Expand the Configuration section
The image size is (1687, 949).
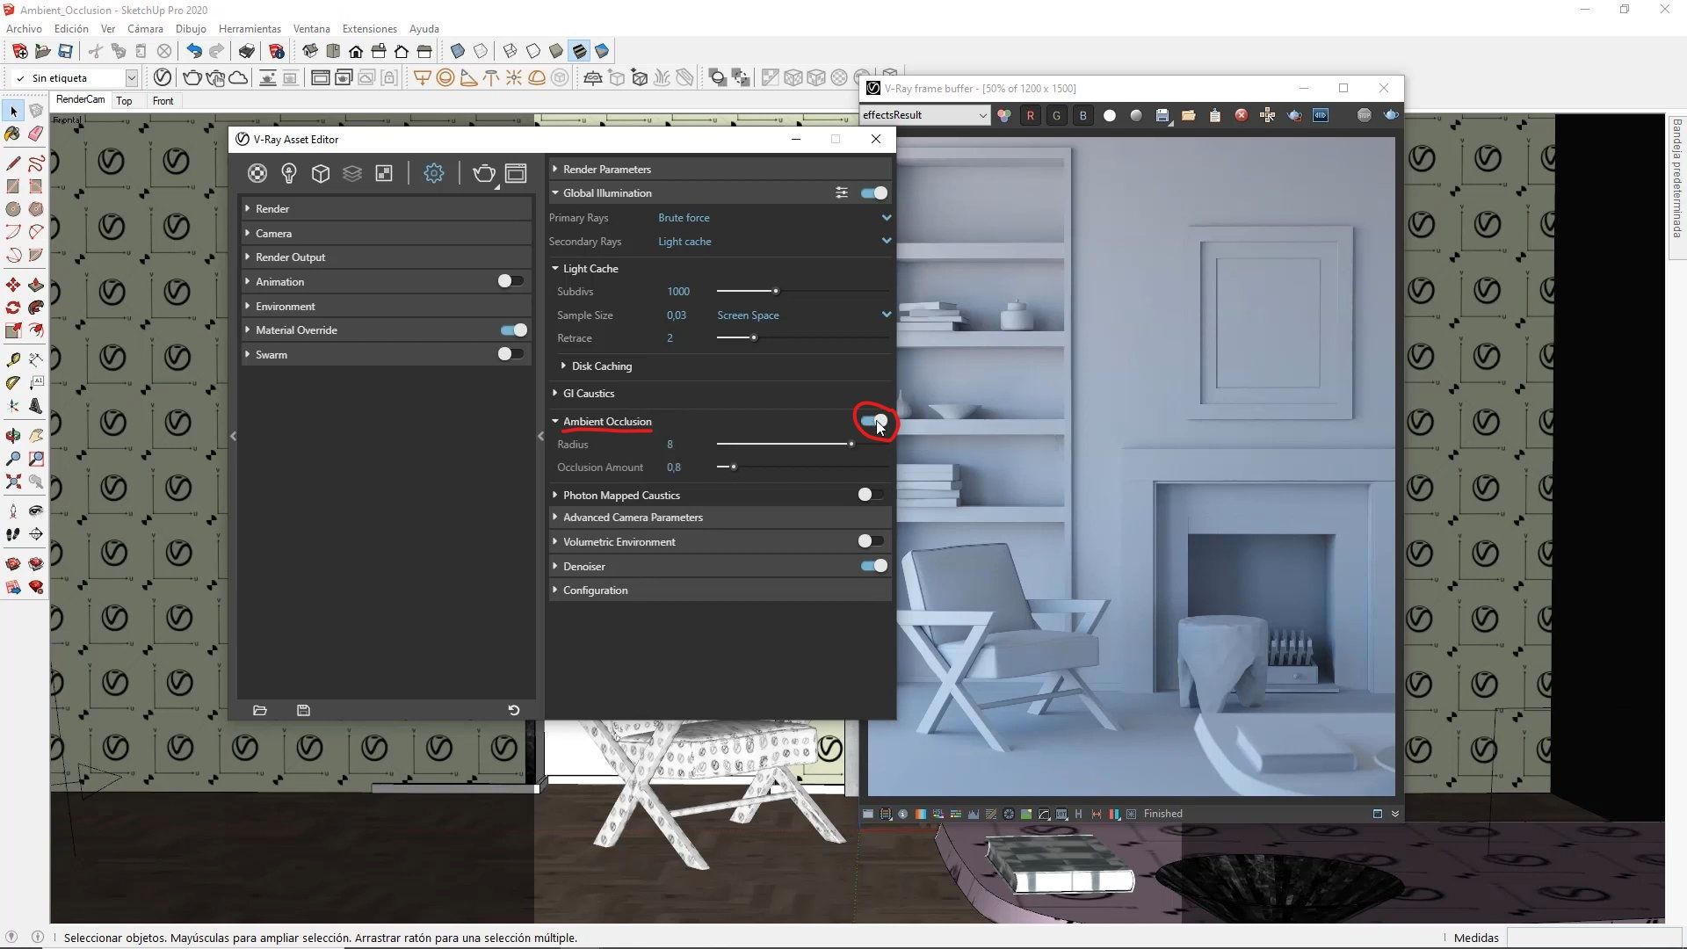(595, 590)
